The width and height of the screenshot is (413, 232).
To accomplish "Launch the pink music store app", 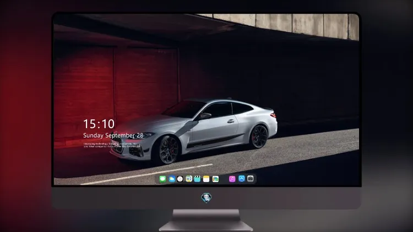I will [232, 179].
